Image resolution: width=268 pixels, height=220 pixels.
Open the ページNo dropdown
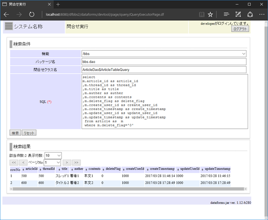coord(53,162)
